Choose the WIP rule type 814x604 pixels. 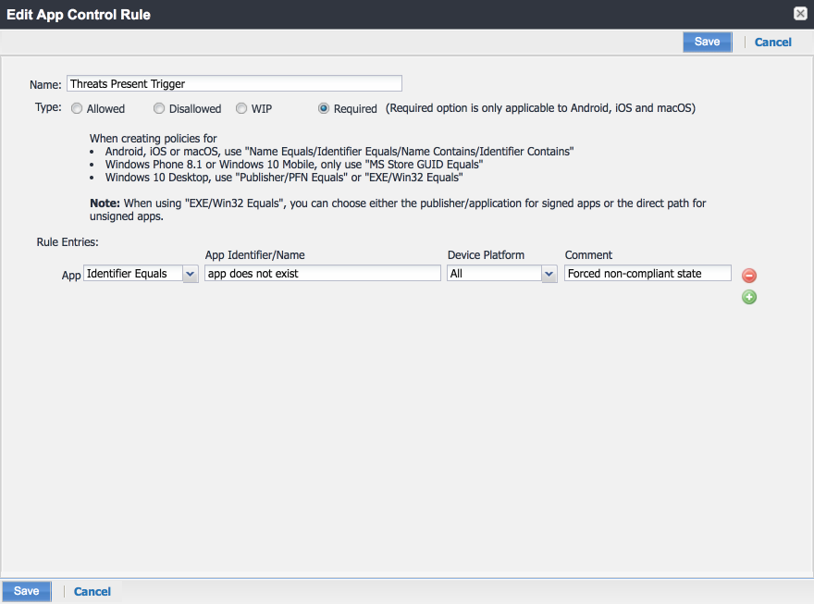pyautogui.click(x=240, y=108)
